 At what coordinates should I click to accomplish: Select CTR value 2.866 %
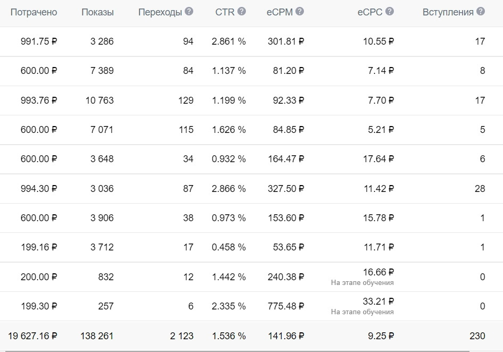click(229, 189)
